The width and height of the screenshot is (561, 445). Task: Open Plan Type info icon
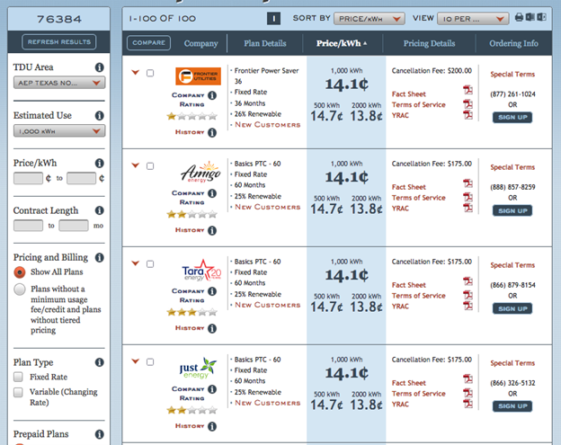pos(100,362)
